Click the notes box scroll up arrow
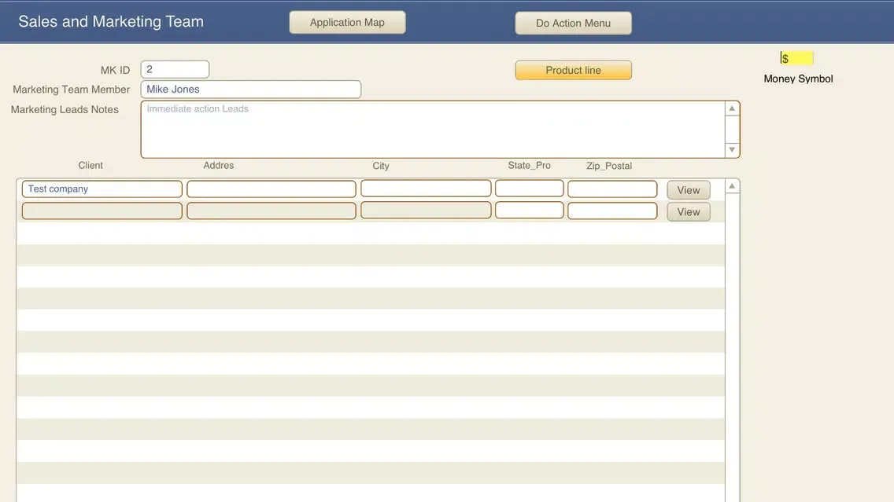 pyautogui.click(x=732, y=108)
